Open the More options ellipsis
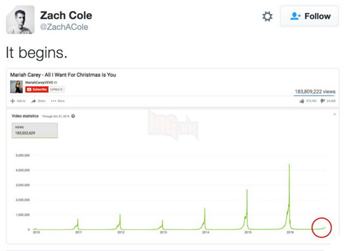 (x=54, y=101)
